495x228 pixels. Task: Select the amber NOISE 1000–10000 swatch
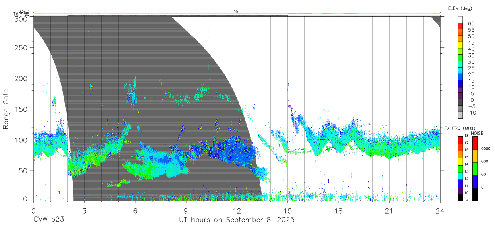[x=474, y=156]
